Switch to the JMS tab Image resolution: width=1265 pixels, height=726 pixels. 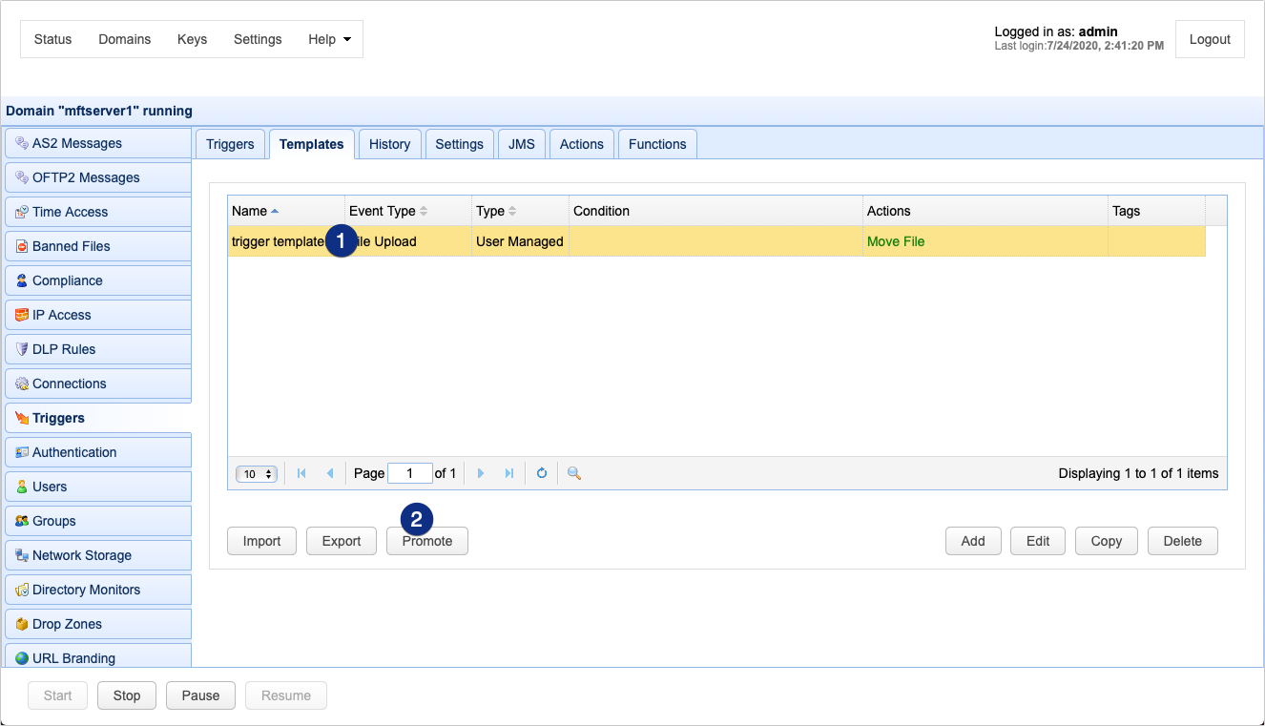(x=522, y=144)
